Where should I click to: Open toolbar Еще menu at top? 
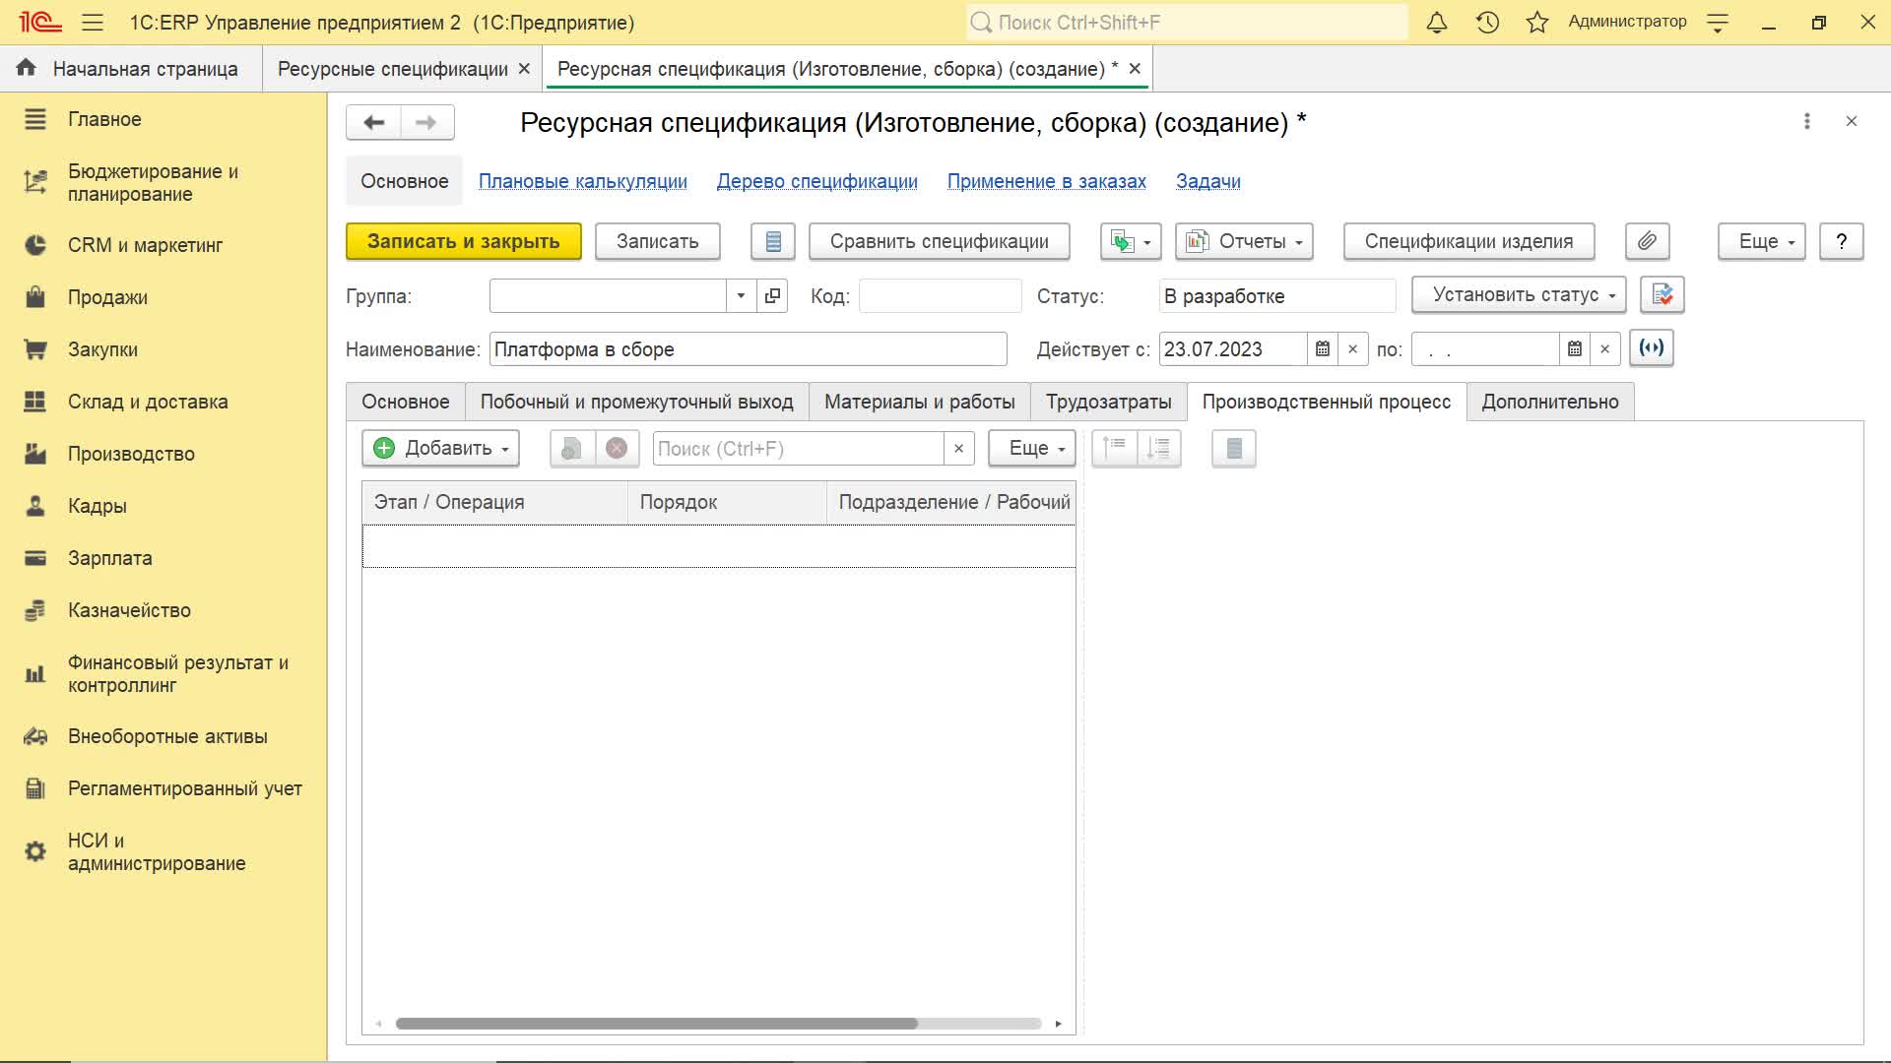click(x=1761, y=241)
